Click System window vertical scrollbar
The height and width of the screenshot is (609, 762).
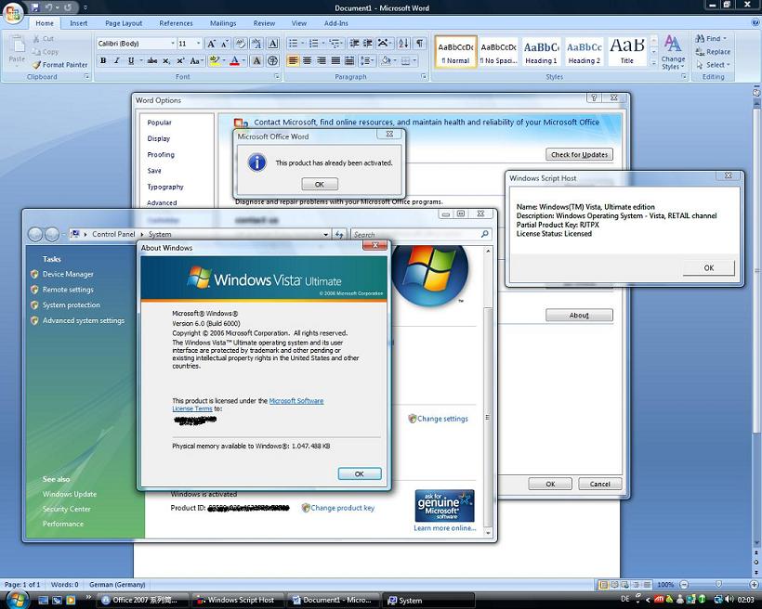(488, 391)
